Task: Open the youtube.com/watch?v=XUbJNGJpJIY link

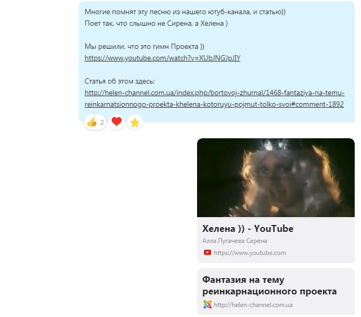Action: pyautogui.click(x=162, y=58)
